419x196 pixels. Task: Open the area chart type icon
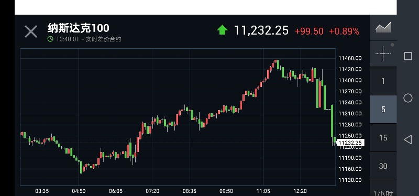383,28
